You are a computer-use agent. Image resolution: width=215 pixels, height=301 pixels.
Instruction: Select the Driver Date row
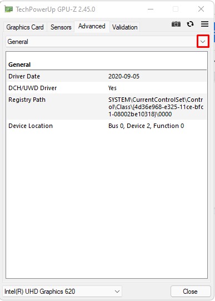click(x=107, y=76)
